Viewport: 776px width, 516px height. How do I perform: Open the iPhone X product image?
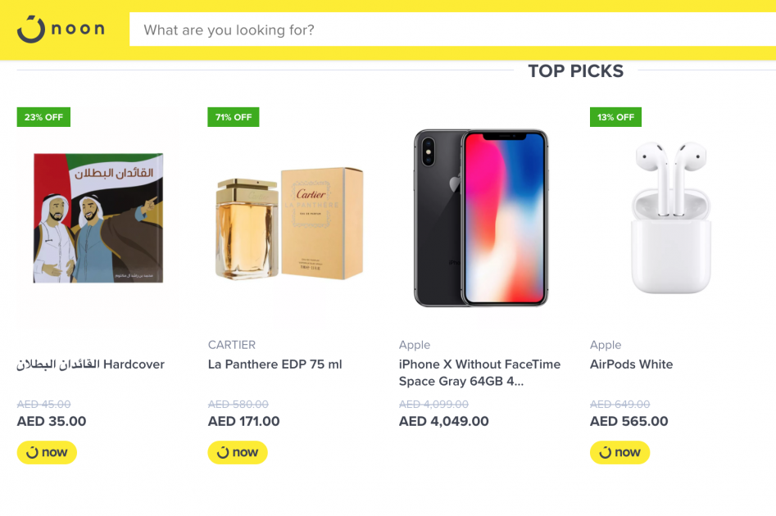coord(480,219)
